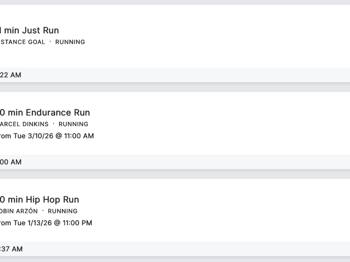Select RUNNING tag under Hip Hop Run
This screenshot has width=350, height=262.
pos(63,211)
